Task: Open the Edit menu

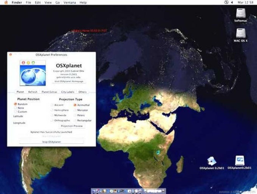Action: (38, 3)
